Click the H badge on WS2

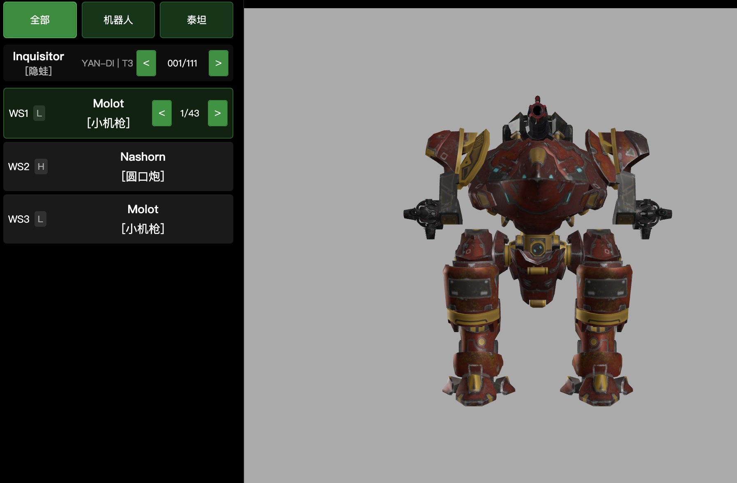coord(41,166)
